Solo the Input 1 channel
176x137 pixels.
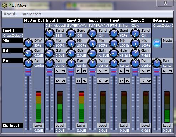(57, 71)
